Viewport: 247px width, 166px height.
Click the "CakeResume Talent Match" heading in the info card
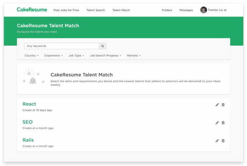click(82, 75)
